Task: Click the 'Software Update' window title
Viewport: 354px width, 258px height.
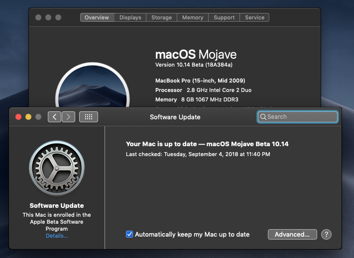Action: 175,117
